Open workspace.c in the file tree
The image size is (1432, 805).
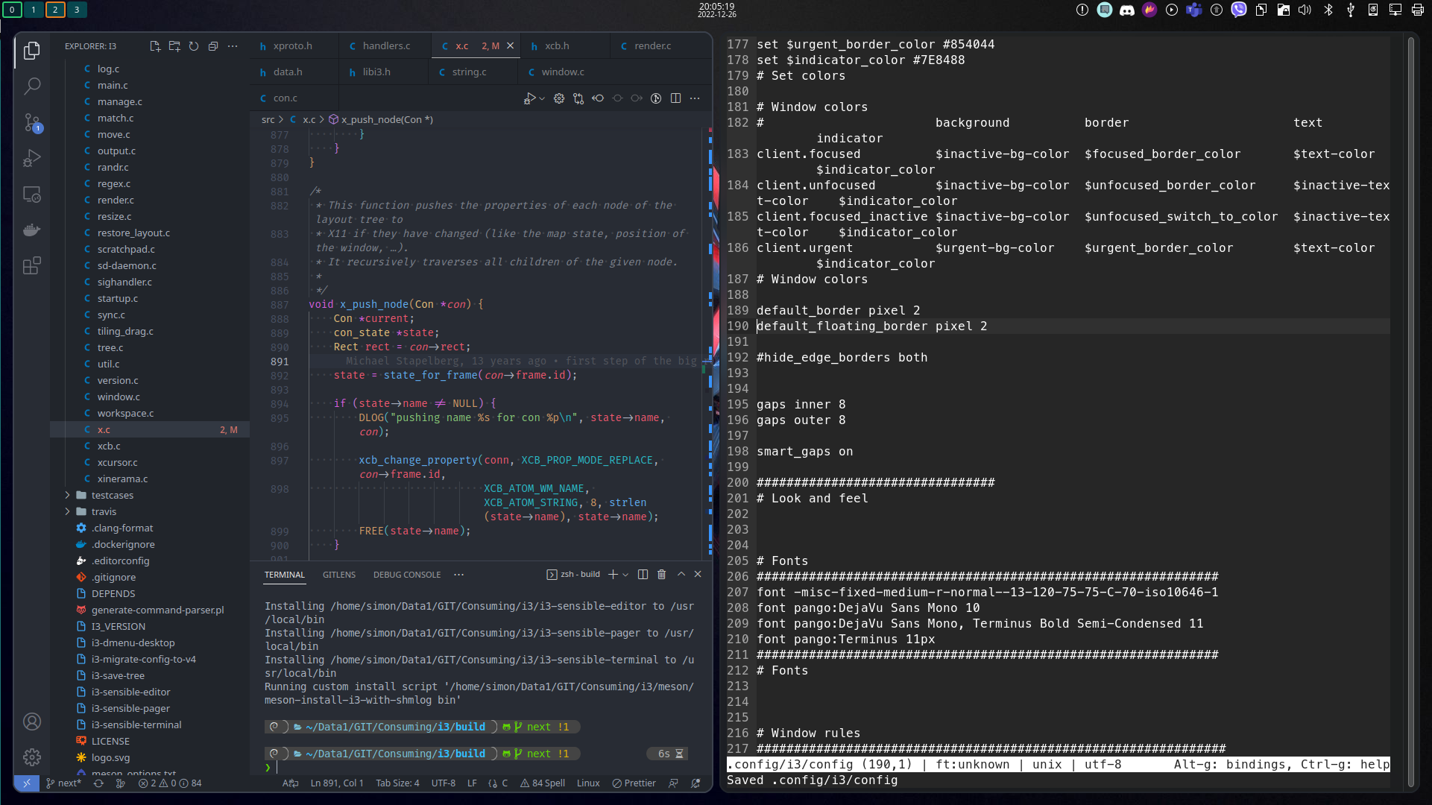pyautogui.click(x=125, y=413)
